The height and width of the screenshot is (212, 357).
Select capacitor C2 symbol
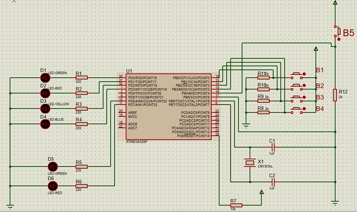[x=273, y=182]
